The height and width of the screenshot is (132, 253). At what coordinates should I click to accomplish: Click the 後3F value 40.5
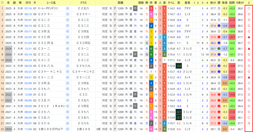pos(213,60)
